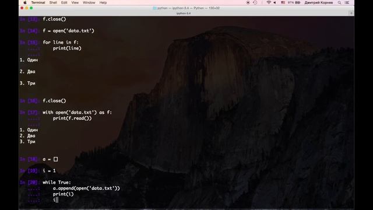This screenshot has width=373, height=210.
Task: Click the 'i = 1' line
Action: [49, 171]
